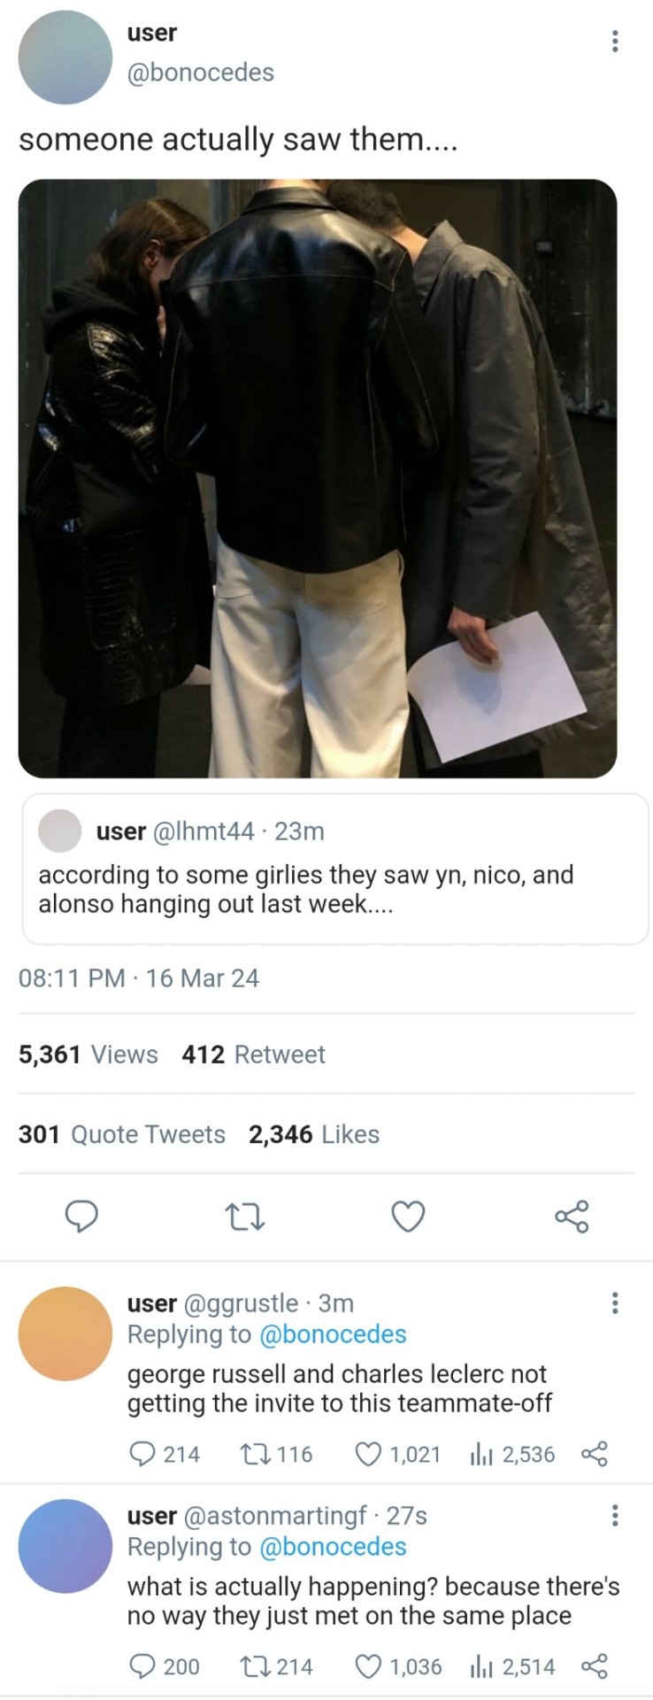Open options menu on @ggrustle's reply
Viewport: 653px width, 1700px height.
[x=615, y=1302]
